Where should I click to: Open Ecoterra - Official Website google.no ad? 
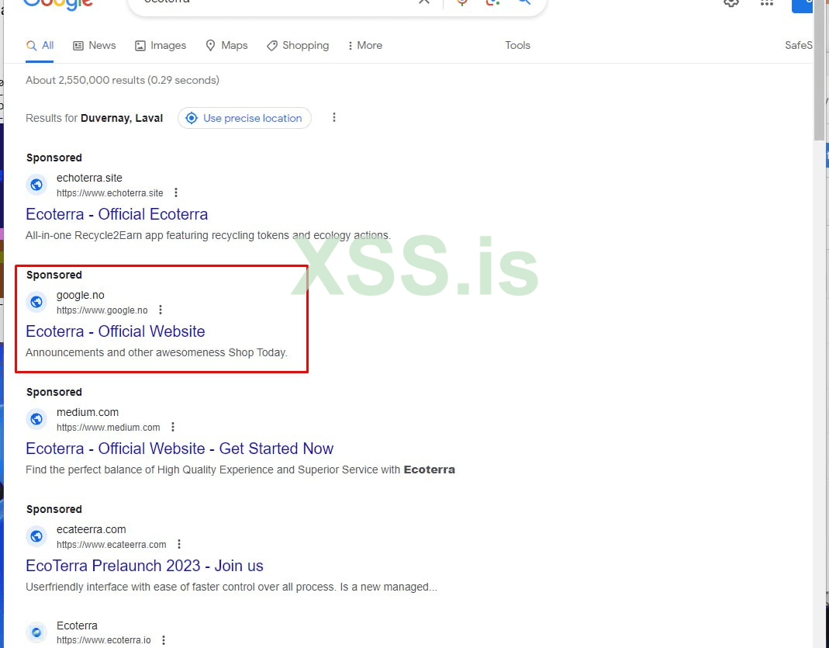pos(116,331)
